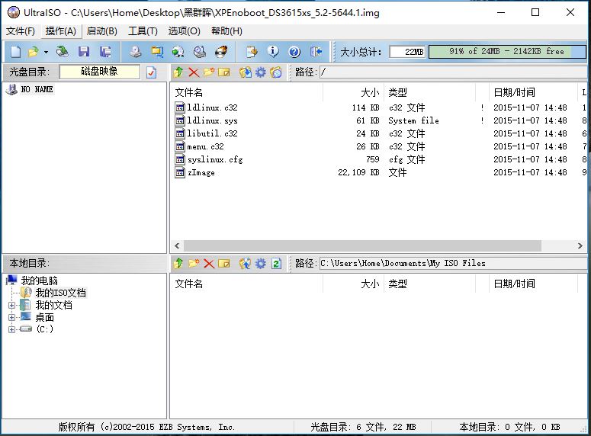591x436 pixels.
Task: Sort image list by 类型 column header
Action: point(429,92)
